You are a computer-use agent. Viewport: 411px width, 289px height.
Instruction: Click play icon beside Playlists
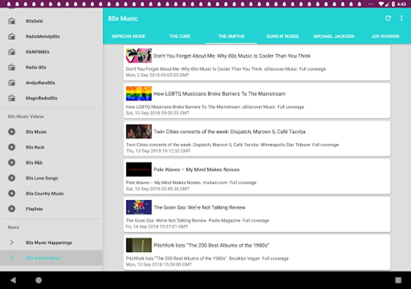pos(12,209)
